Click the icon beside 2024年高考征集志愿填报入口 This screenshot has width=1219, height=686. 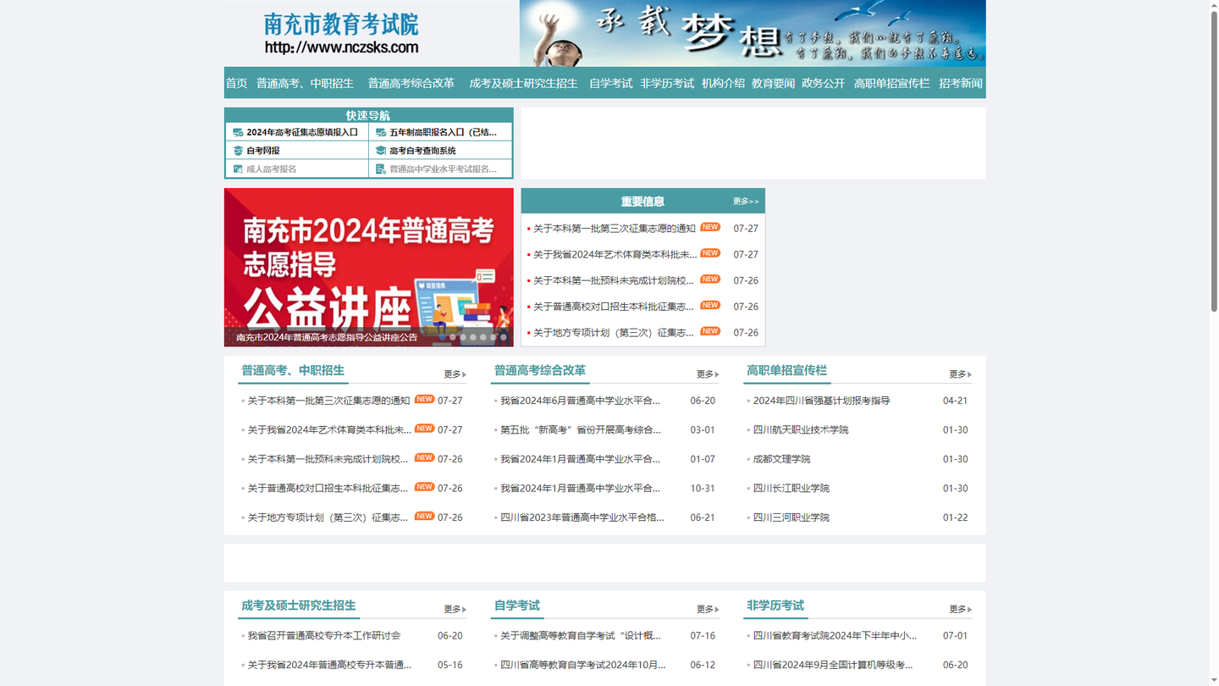238,132
